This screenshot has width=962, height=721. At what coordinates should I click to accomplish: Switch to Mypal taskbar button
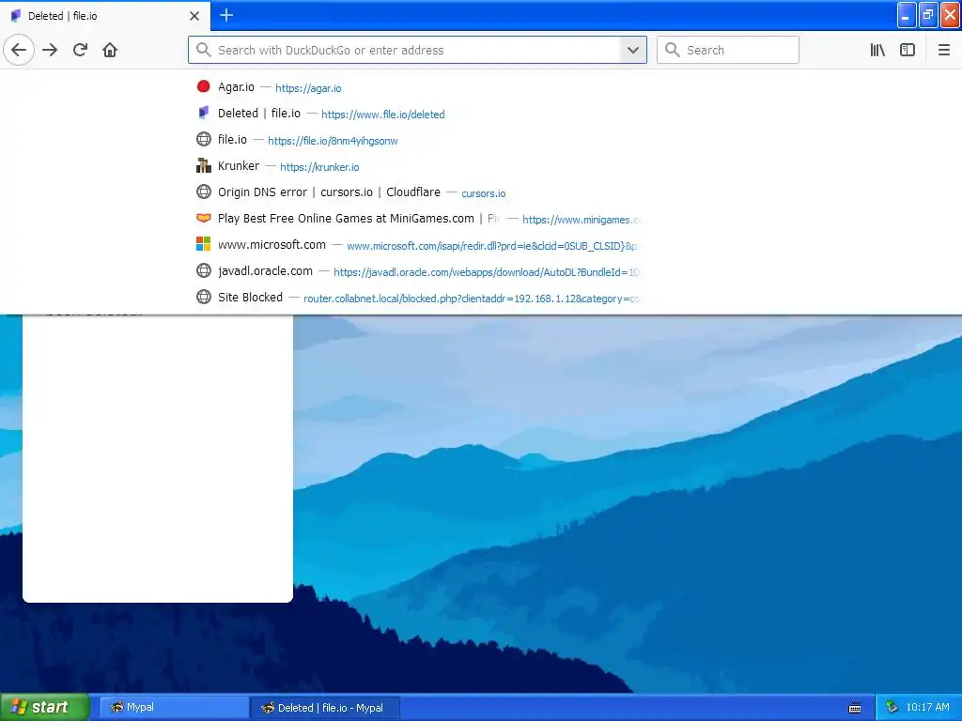coord(174,708)
